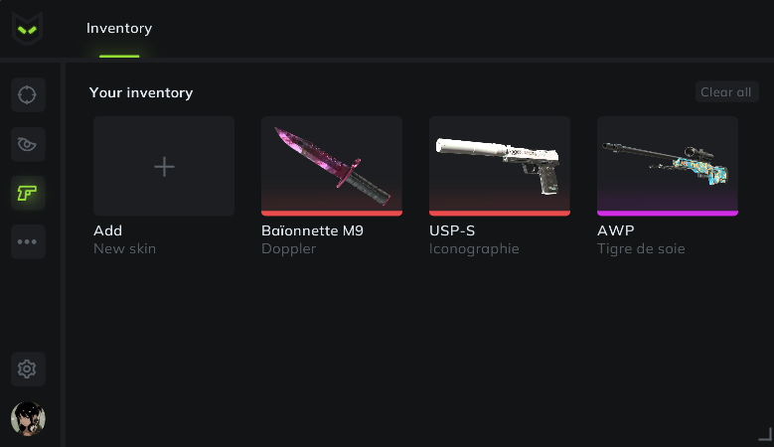Click the user profile avatar
774x447 pixels.
coord(28,419)
